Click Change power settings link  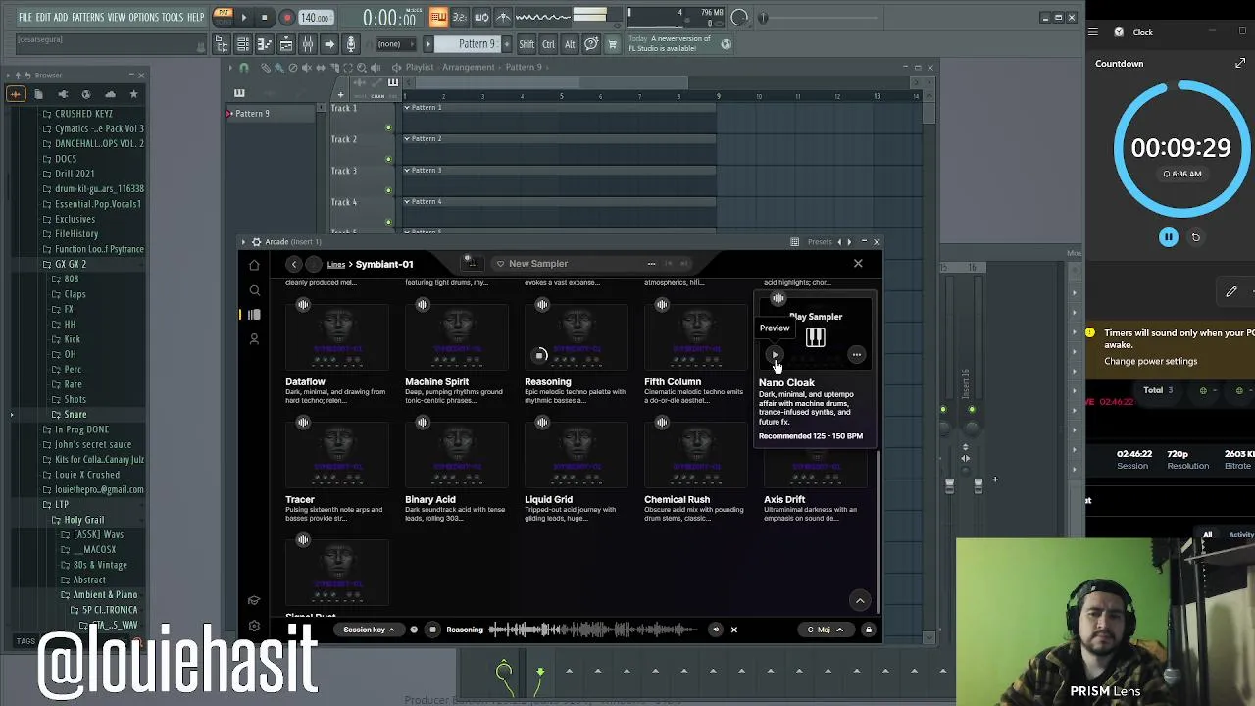click(1150, 361)
